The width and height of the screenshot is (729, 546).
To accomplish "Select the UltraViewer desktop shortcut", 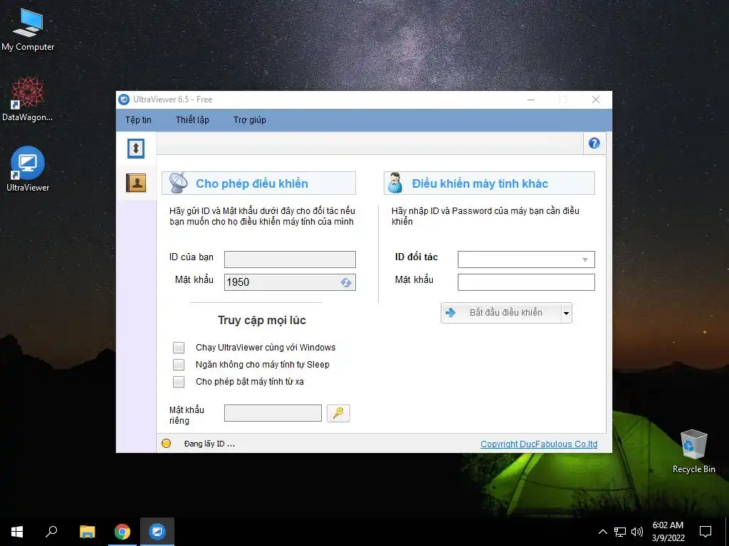I will click(x=28, y=169).
